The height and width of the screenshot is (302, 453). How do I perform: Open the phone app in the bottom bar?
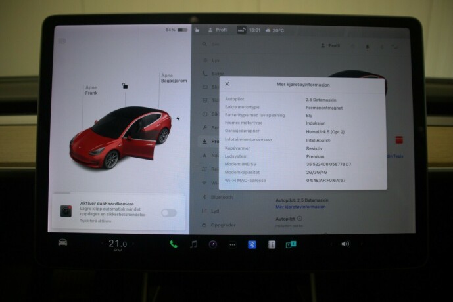(x=174, y=244)
